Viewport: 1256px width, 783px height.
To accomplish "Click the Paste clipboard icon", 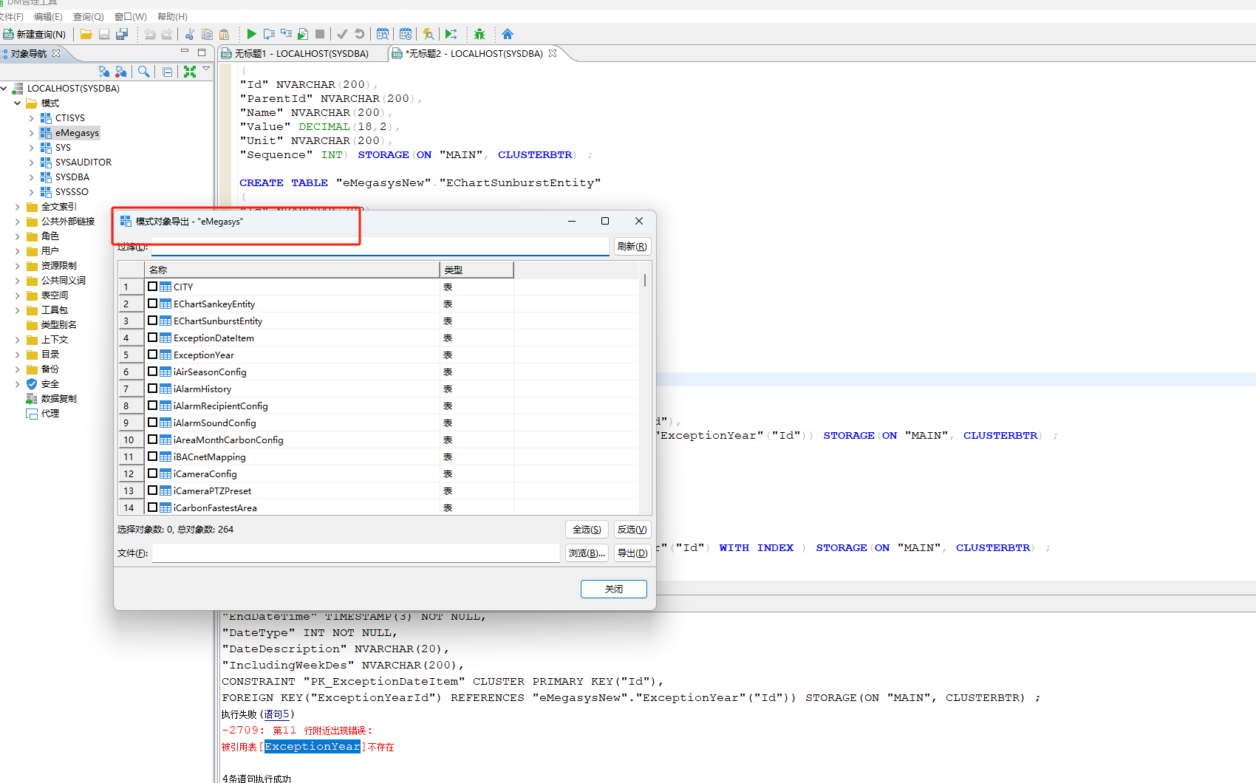I will 225,34.
